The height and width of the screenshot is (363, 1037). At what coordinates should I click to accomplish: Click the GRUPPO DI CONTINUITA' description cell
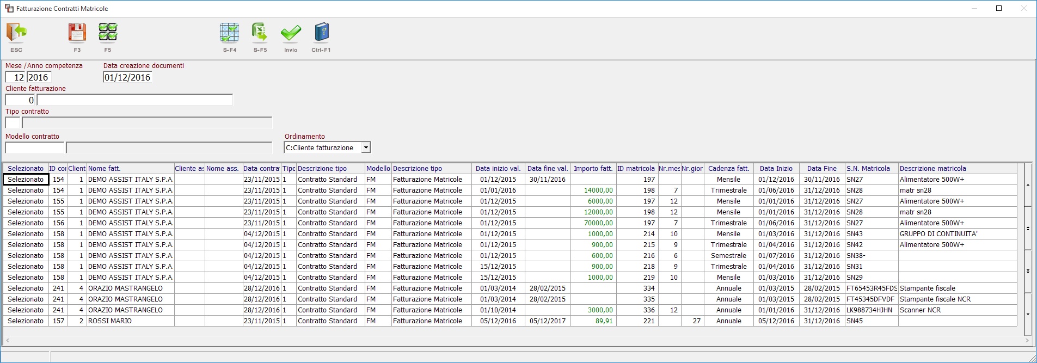click(957, 234)
